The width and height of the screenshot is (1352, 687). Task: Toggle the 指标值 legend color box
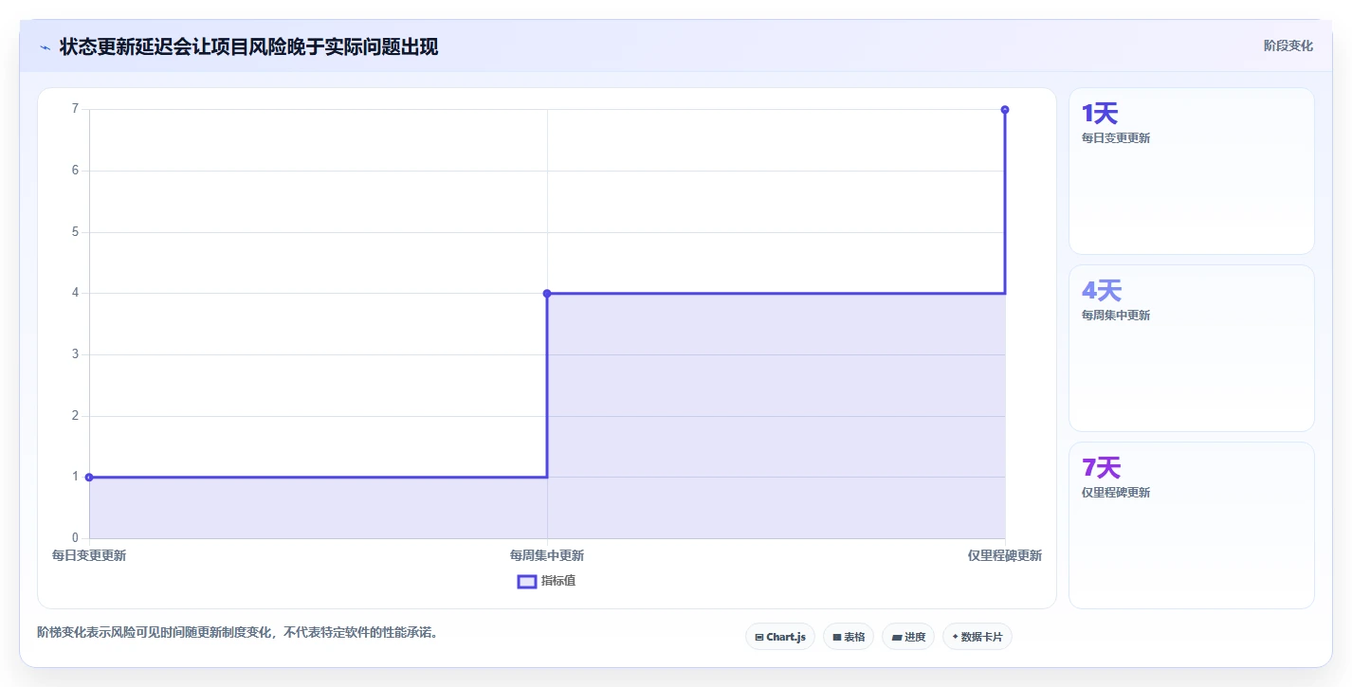tap(527, 581)
